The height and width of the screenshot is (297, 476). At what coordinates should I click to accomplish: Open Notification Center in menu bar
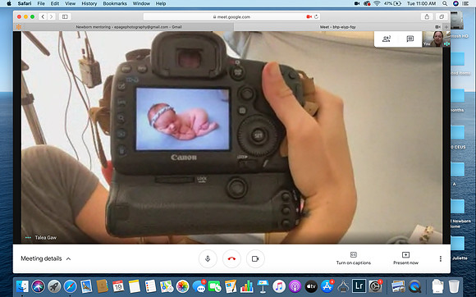465,3
